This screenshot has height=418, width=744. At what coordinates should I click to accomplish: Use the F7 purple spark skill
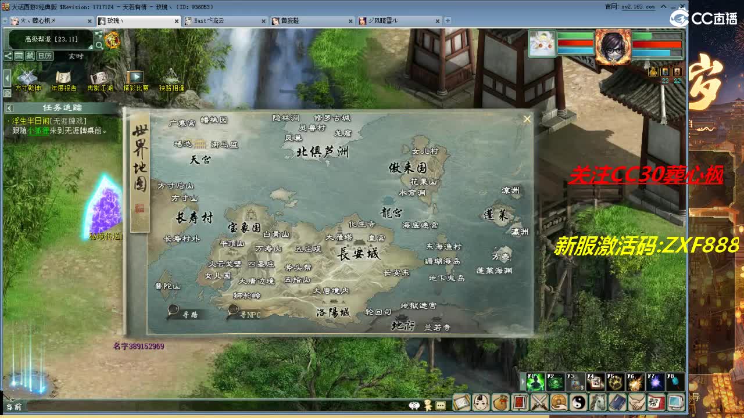tap(655, 381)
